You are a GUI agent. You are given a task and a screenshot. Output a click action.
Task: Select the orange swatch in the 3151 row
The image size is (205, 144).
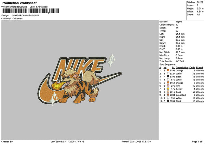coord(168,83)
